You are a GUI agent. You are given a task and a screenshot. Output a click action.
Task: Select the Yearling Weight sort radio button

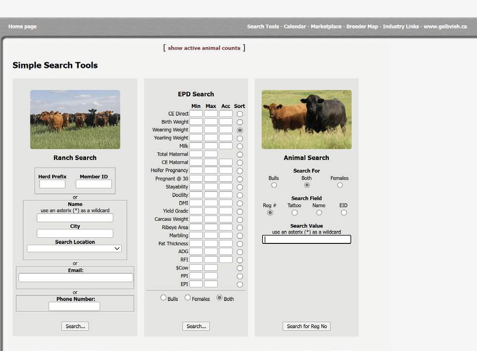(x=240, y=138)
